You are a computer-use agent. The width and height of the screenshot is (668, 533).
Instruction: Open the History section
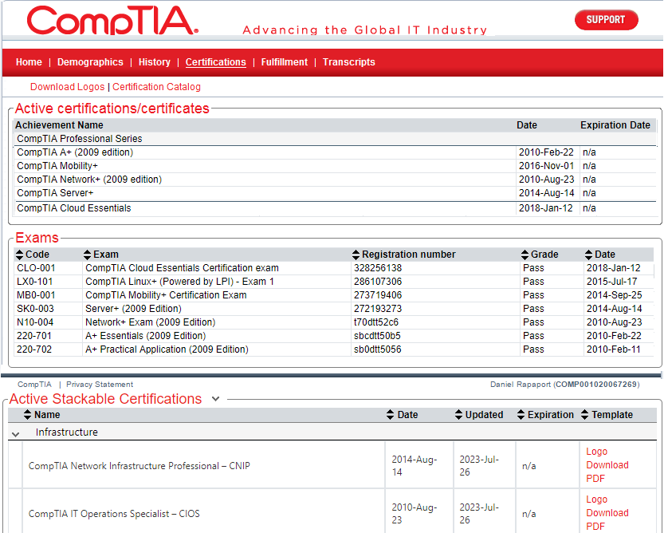(154, 62)
